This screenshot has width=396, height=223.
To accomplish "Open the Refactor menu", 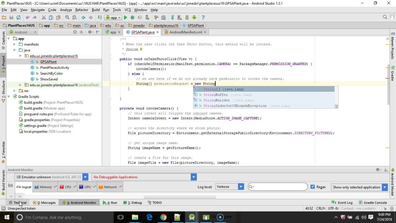I will pyautogui.click(x=82, y=10).
